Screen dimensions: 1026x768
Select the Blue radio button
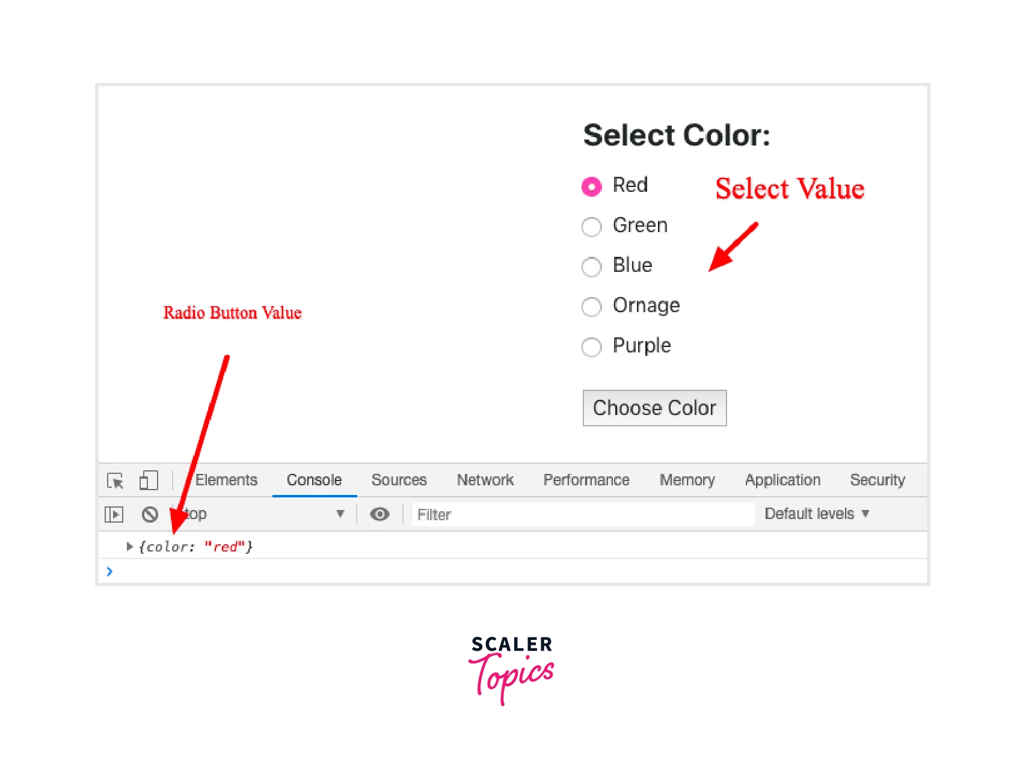(591, 267)
